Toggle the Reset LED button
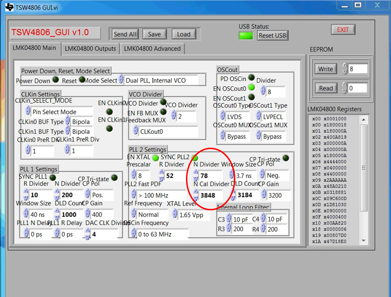Screen dimensions: 391x297 click(x=82, y=80)
